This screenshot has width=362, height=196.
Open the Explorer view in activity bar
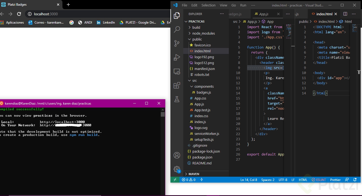coord(177,16)
